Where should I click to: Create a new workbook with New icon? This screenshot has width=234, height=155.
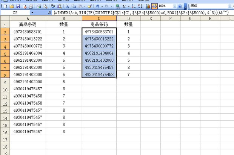point(5,6)
